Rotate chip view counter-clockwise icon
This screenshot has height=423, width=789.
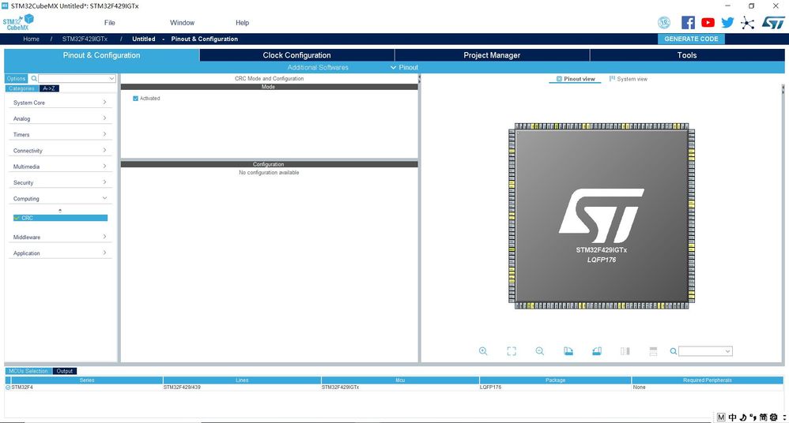coord(597,351)
